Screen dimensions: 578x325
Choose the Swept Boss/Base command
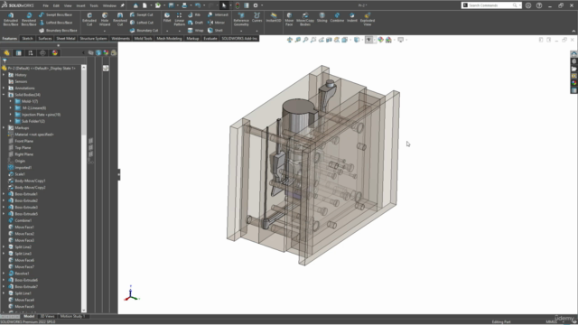click(55, 14)
